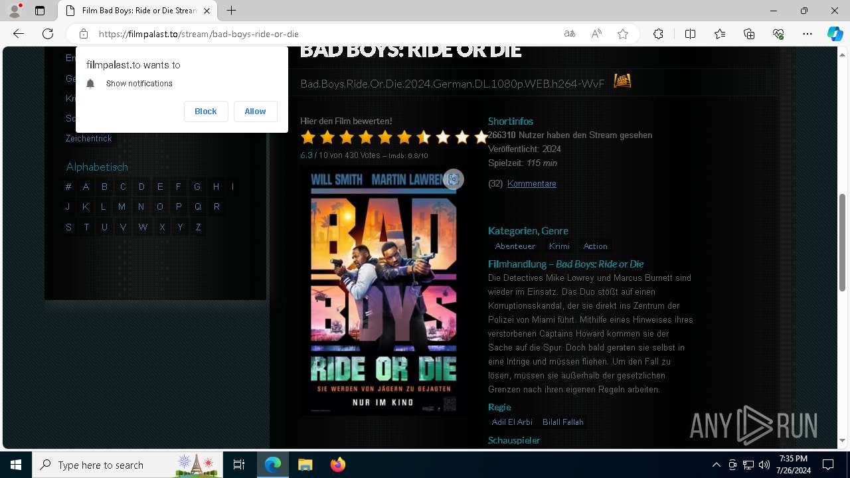
Task: Rate the film ten stars
Action: pyautogui.click(x=481, y=137)
